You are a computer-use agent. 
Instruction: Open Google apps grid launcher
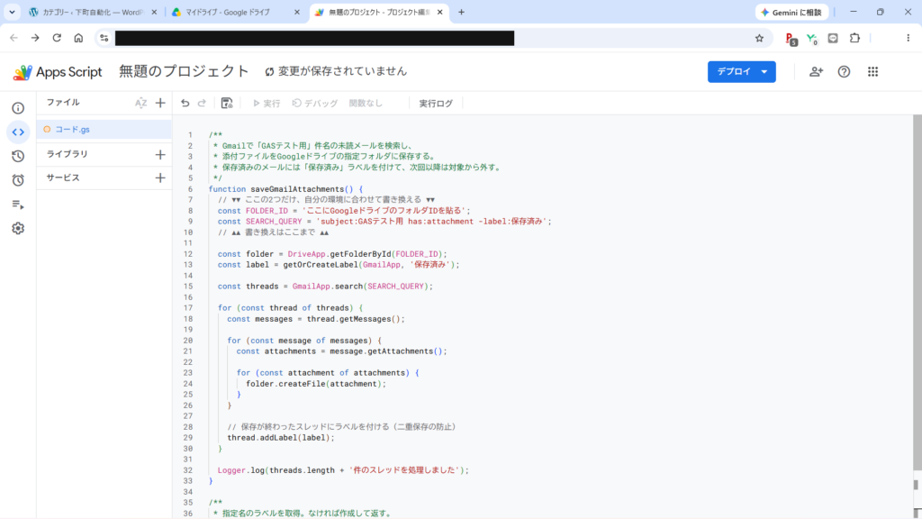point(873,72)
